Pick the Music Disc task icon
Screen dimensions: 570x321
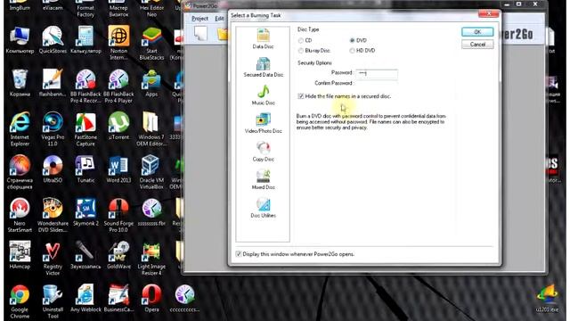click(x=263, y=95)
